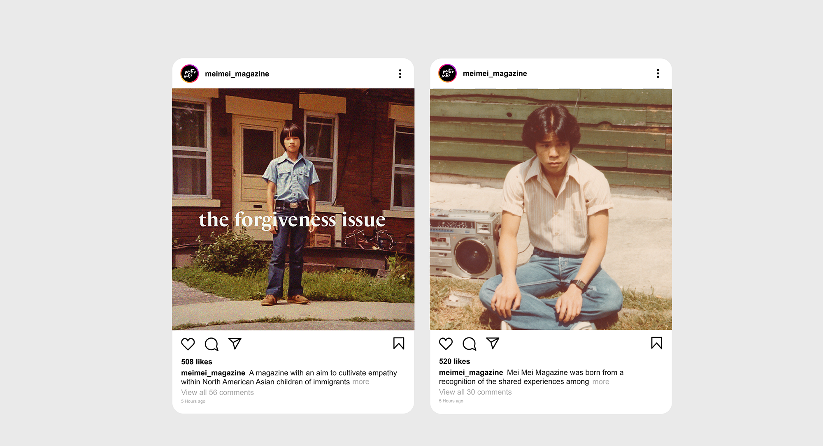Open comments via bubble icon on left post
Viewport: 823px width, 446px height.
[x=212, y=344]
